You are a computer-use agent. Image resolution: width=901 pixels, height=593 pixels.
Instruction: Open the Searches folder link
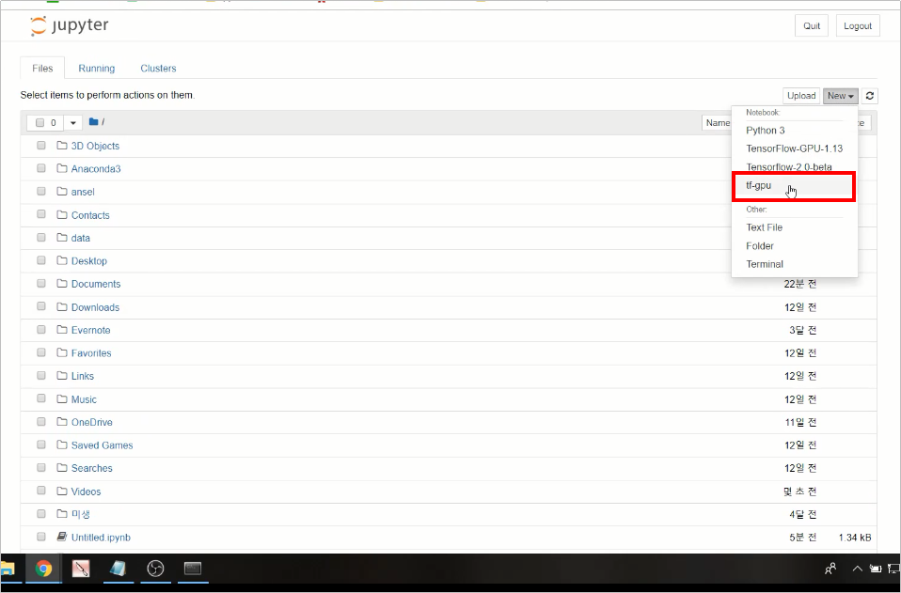[92, 468]
